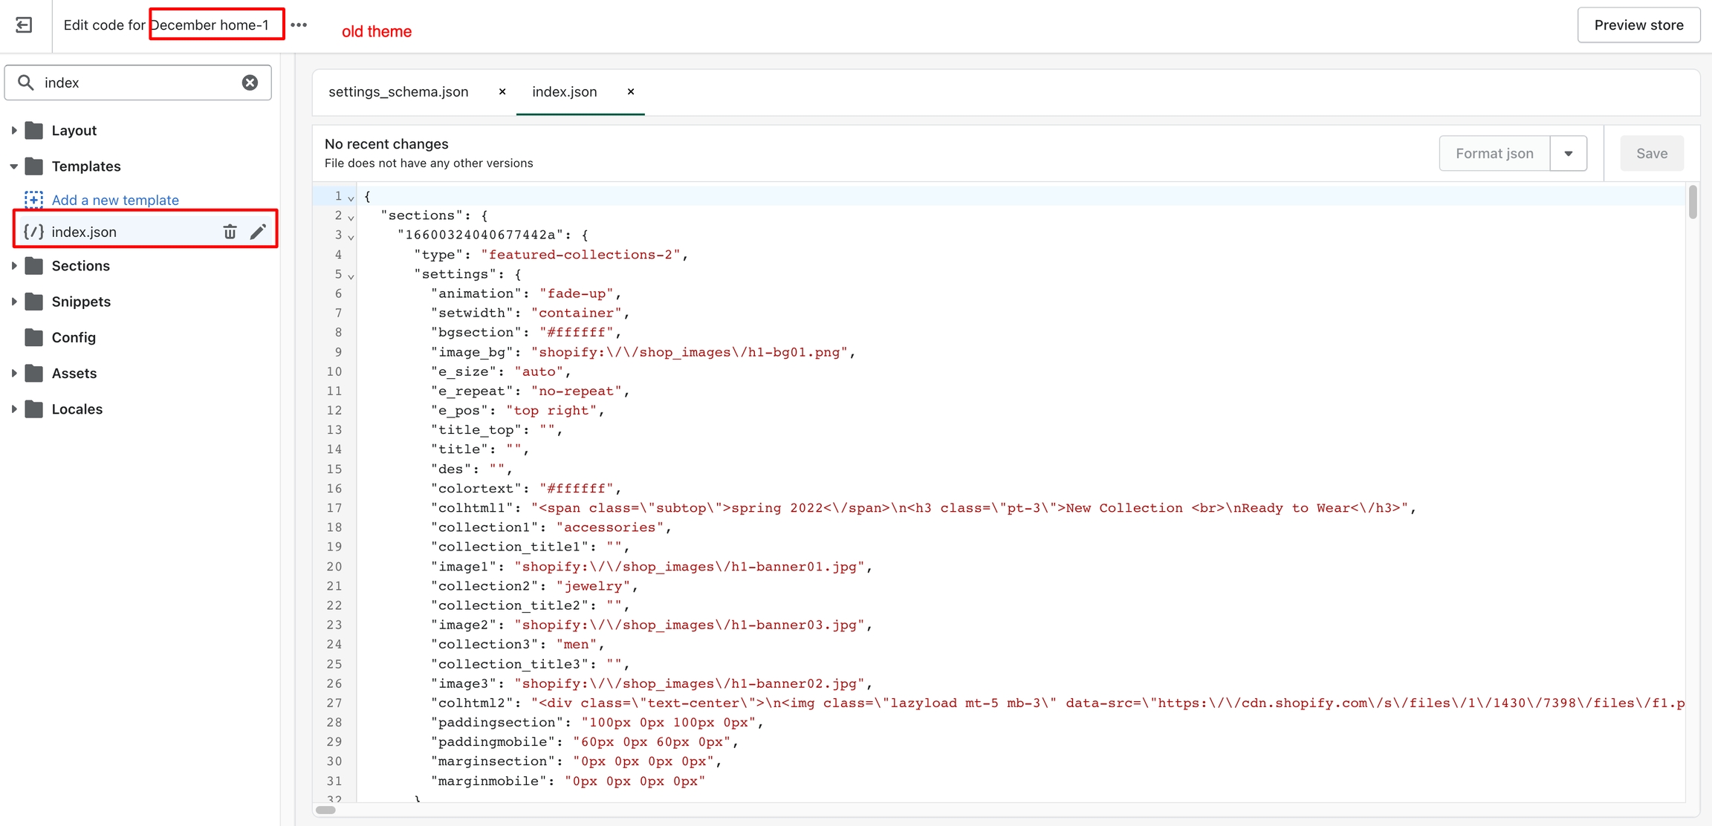Close the settings_schema.json tab

[x=502, y=91]
